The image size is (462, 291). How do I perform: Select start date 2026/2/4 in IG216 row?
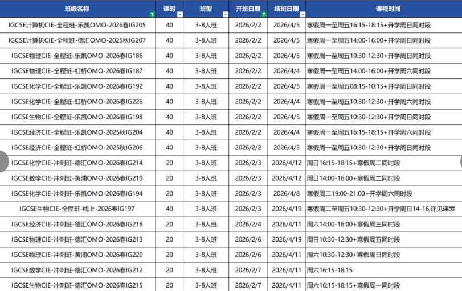coord(248,225)
